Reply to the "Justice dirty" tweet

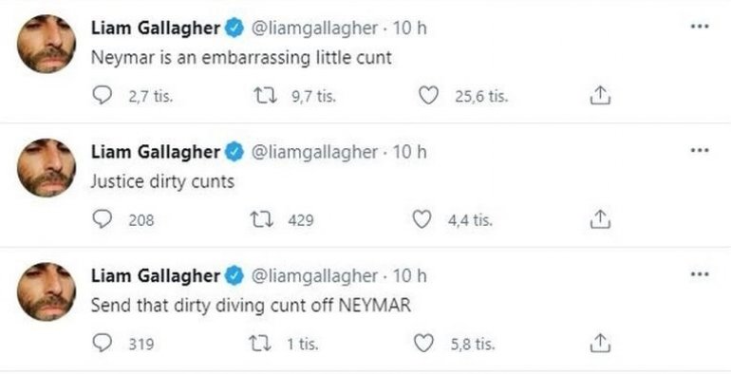tap(103, 219)
